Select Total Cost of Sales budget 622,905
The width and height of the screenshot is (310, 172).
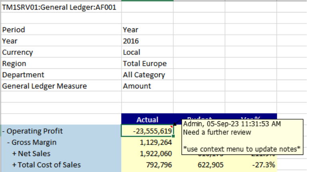coord(199,165)
